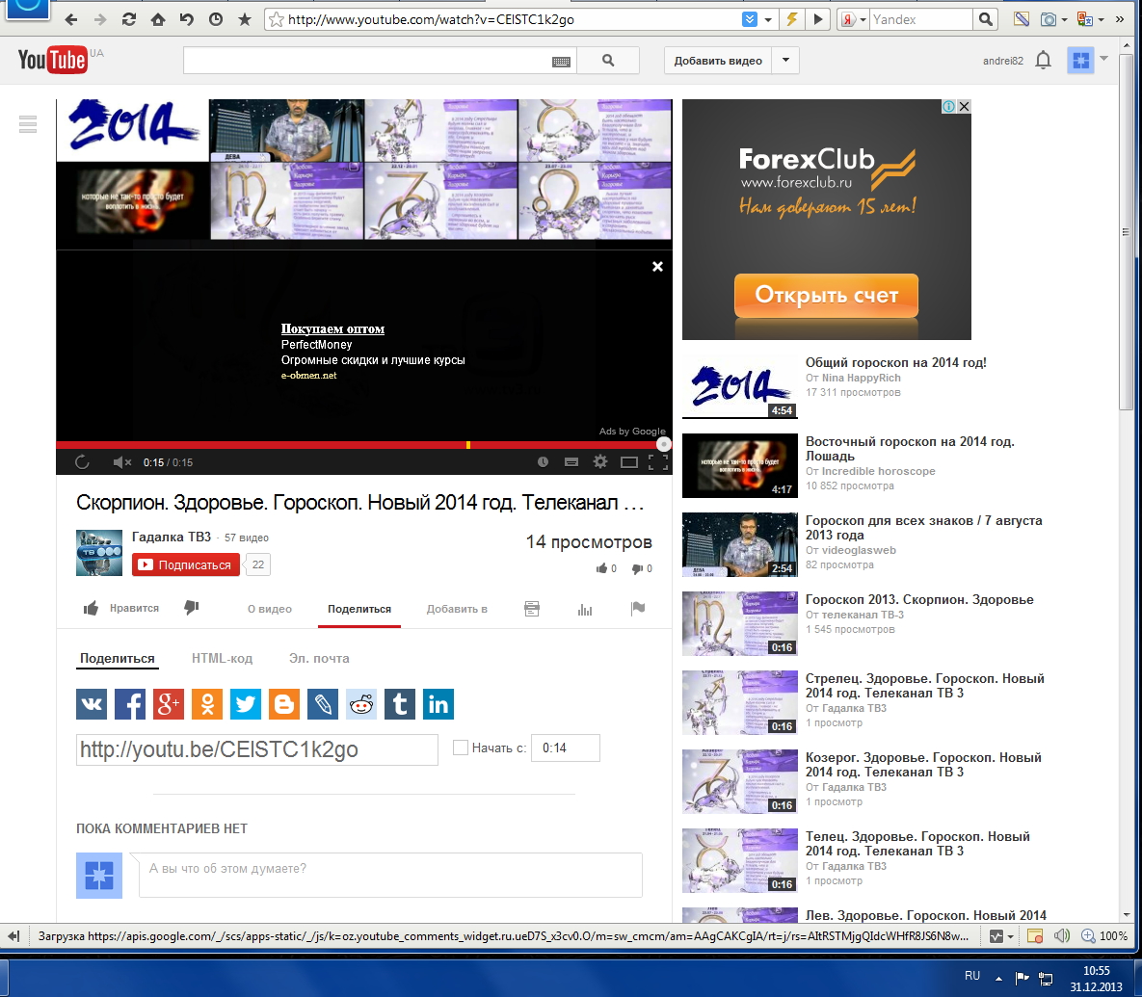Click the comment box 'А вы что об этом думаете?'
The width and height of the screenshot is (1142, 997).
pyautogui.click(x=390, y=876)
